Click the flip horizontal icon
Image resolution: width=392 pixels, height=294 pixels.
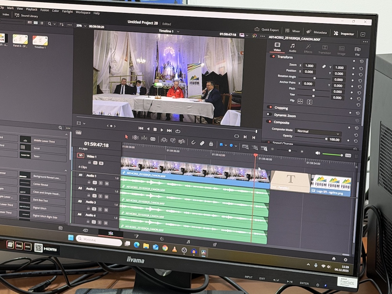[x=300, y=101]
